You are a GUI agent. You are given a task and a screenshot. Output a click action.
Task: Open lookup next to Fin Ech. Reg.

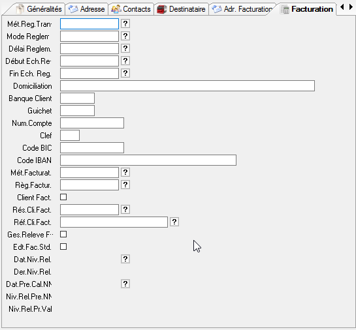(x=125, y=73)
